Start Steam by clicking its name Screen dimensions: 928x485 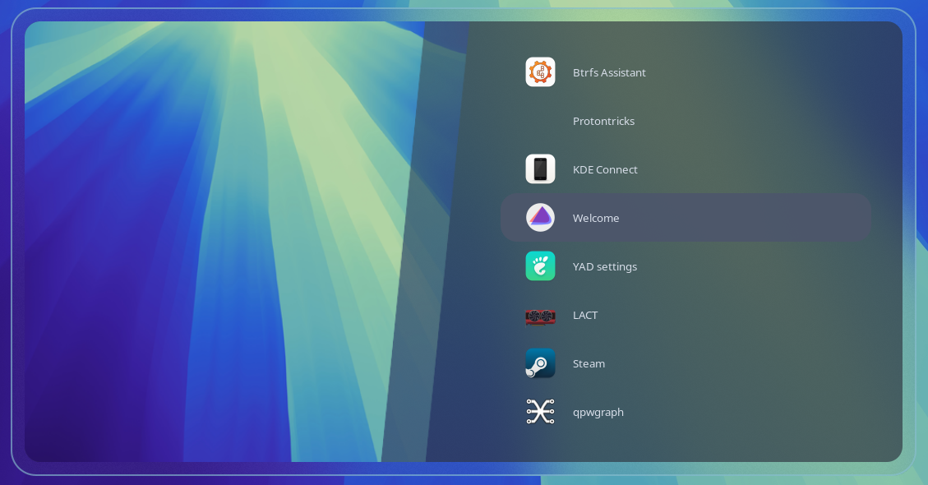[x=589, y=363]
